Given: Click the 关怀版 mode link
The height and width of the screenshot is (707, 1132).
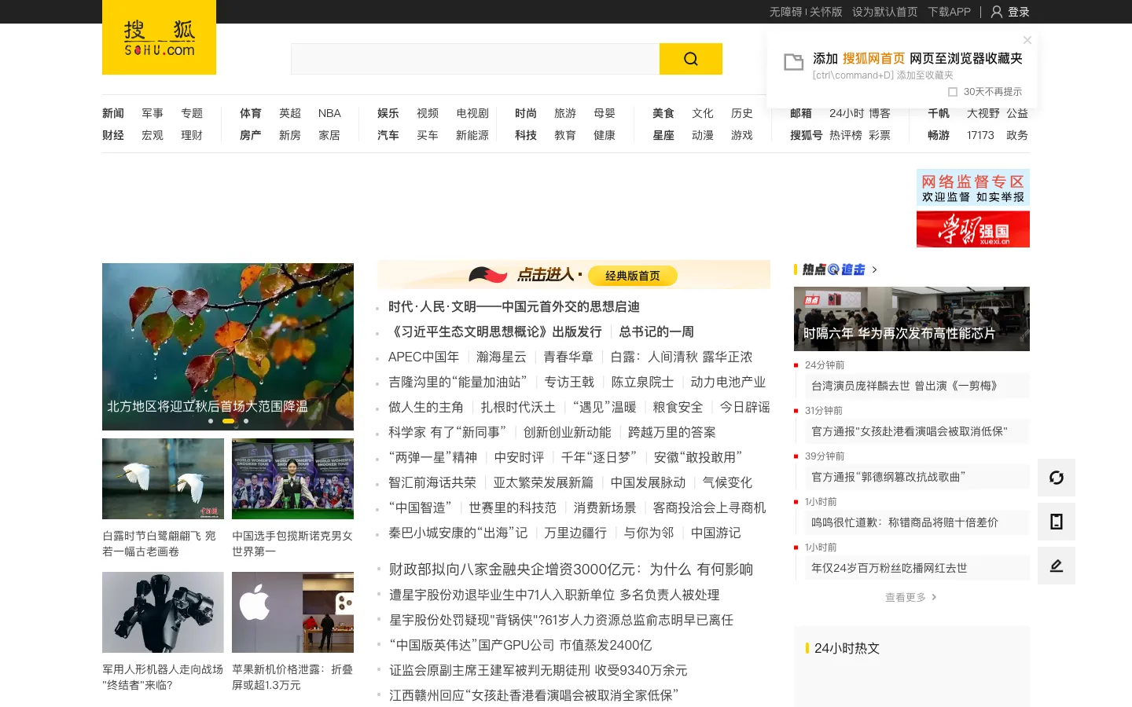Looking at the screenshot, I should click(x=826, y=12).
